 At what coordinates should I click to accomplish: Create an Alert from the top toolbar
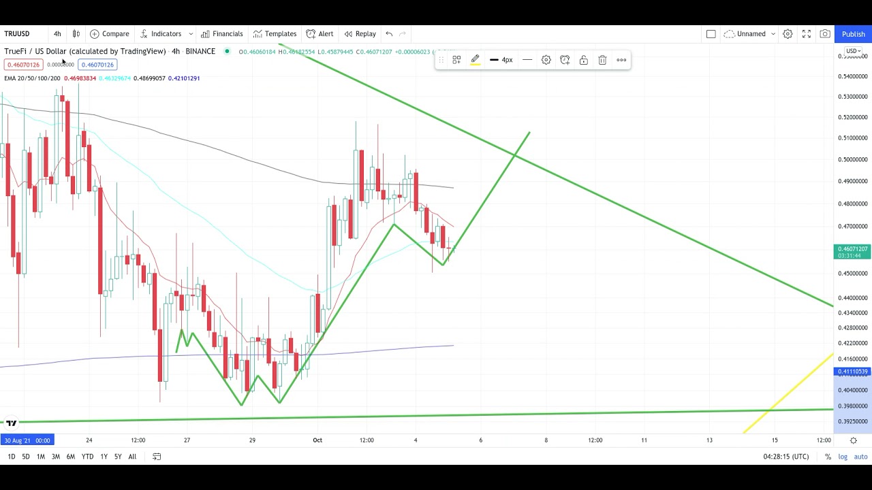pyautogui.click(x=320, y=33)
